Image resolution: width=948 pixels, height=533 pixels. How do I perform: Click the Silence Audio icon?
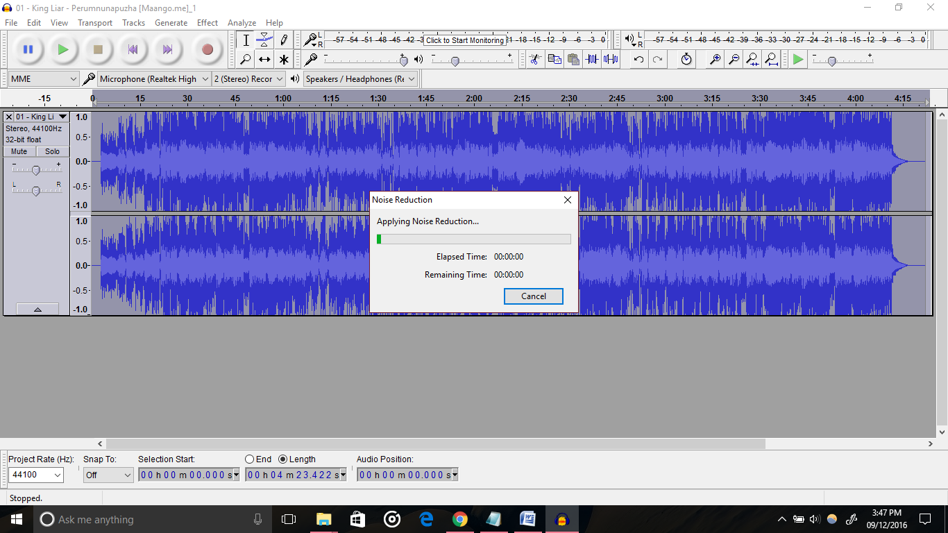click(610, 60)
